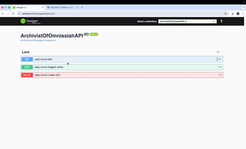Screen dimensions: 246x149
Task: Click the DELETE method badge
Action: click(x=27, y=75)
